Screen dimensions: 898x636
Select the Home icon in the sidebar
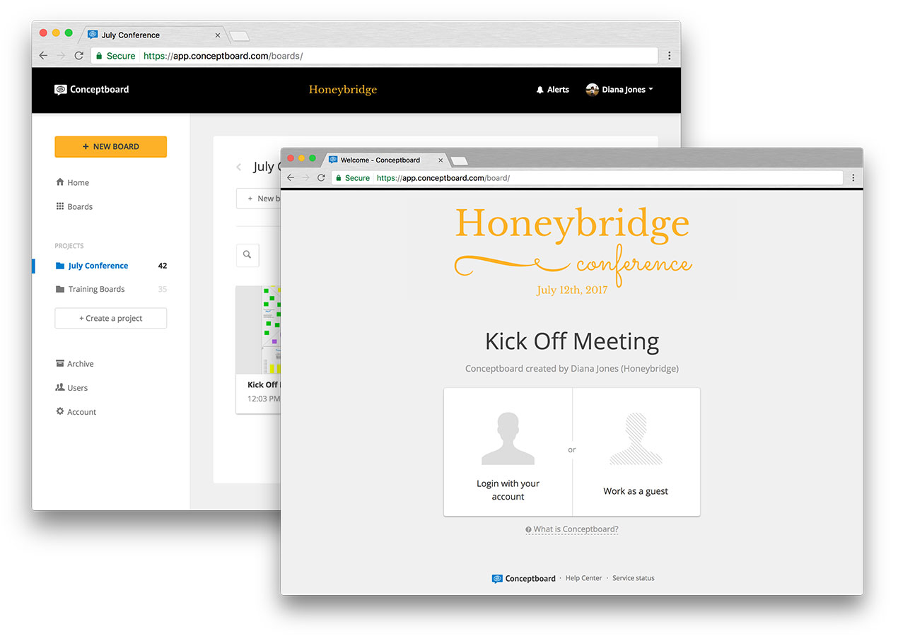pyautogui.click(x=59, y=182)
